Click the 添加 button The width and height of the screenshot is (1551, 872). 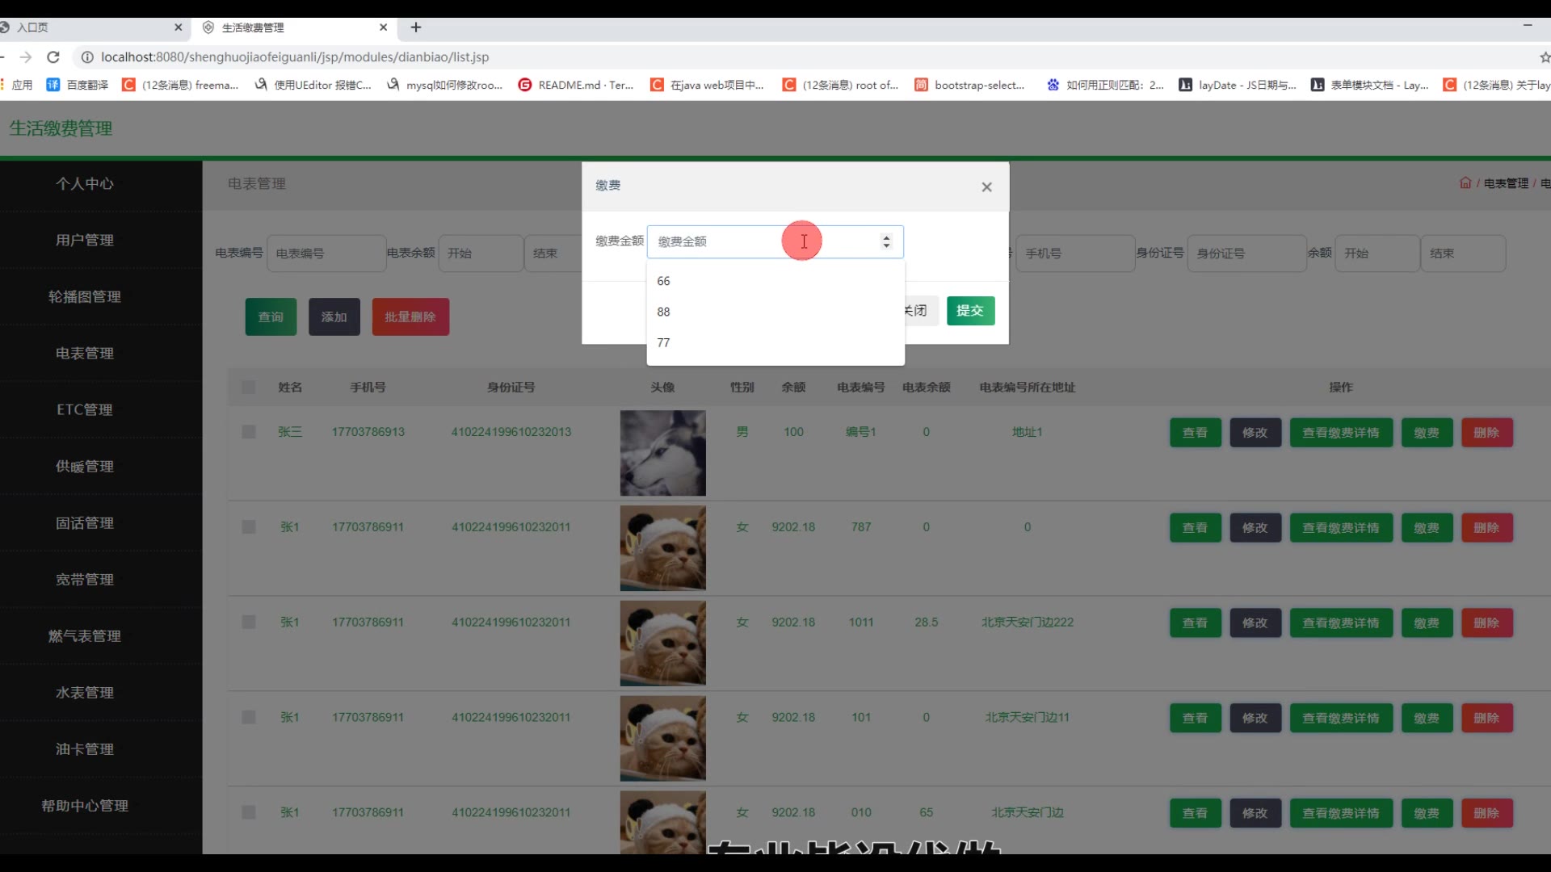334,317
